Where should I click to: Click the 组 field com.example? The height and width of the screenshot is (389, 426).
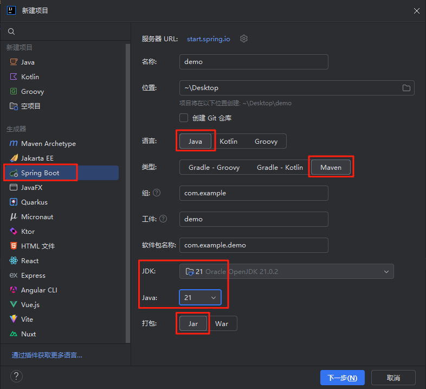pos(254,193)
